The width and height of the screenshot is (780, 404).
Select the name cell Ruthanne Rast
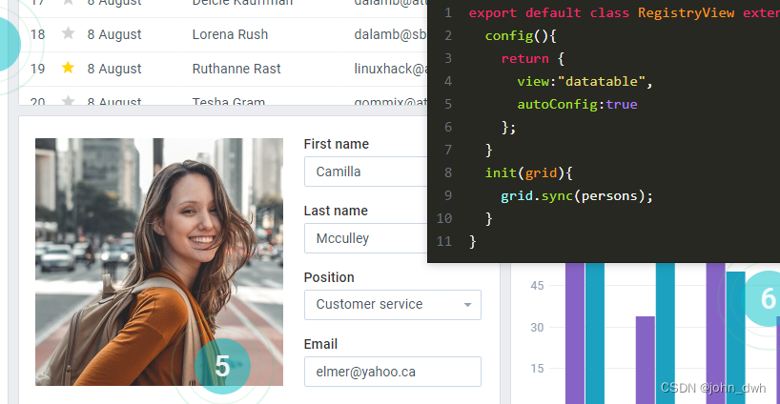click(x=236, y=69)
